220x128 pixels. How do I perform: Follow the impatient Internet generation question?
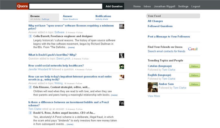pyautogui.click(x=79, y=84)
